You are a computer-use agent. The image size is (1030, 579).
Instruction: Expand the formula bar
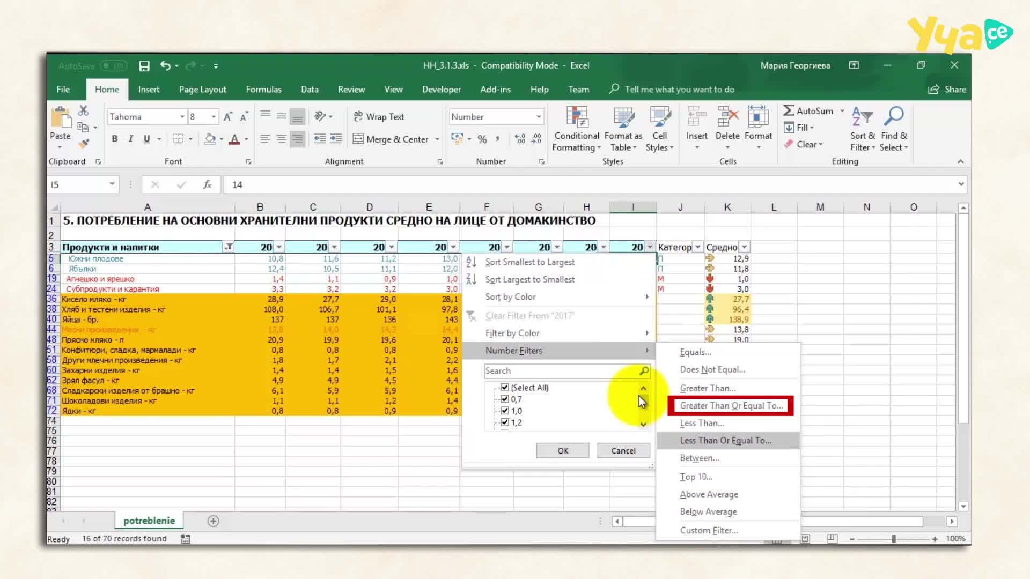pos(961,184)
